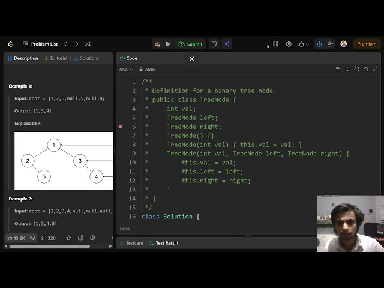The image size is (384, 288).
Task: Click on 'class Solution {' code line
Action: [170, 217]
